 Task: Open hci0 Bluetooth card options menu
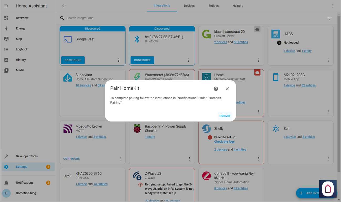tap(188, 60)
